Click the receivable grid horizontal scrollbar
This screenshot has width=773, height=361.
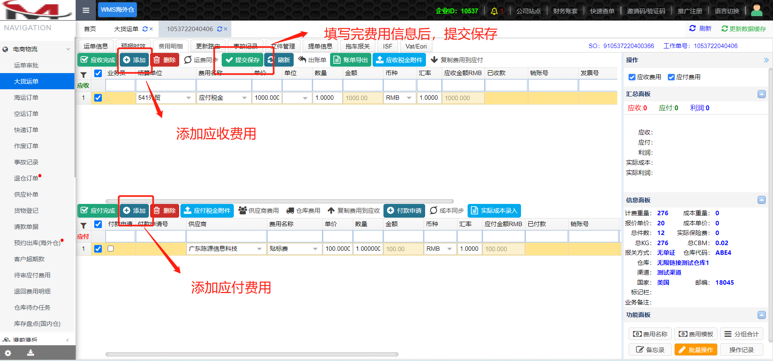tap(279, 201)
